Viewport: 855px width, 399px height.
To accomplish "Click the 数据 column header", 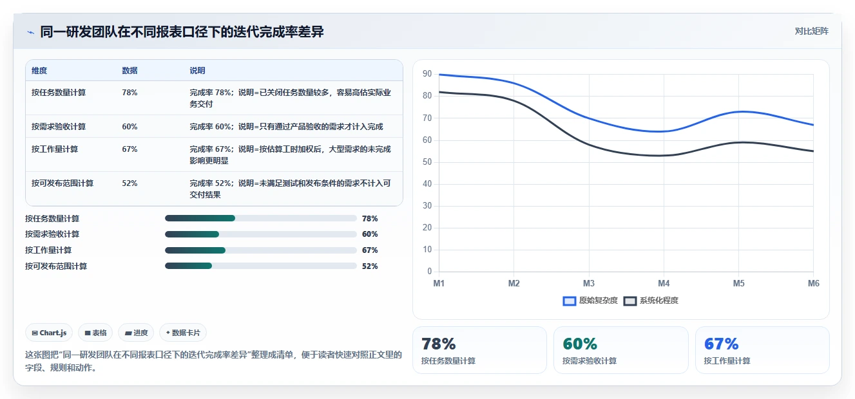I will [x=130, y=70].
